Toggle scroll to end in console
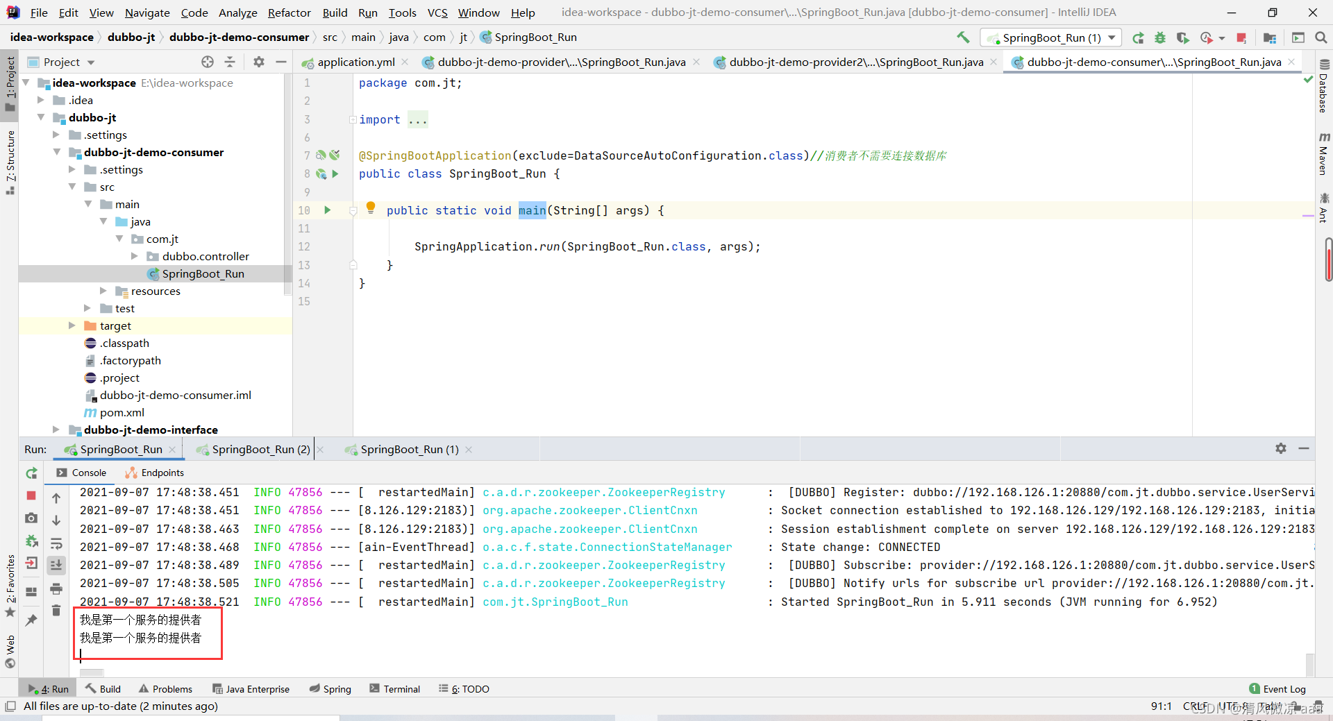 tap(56, 566)
